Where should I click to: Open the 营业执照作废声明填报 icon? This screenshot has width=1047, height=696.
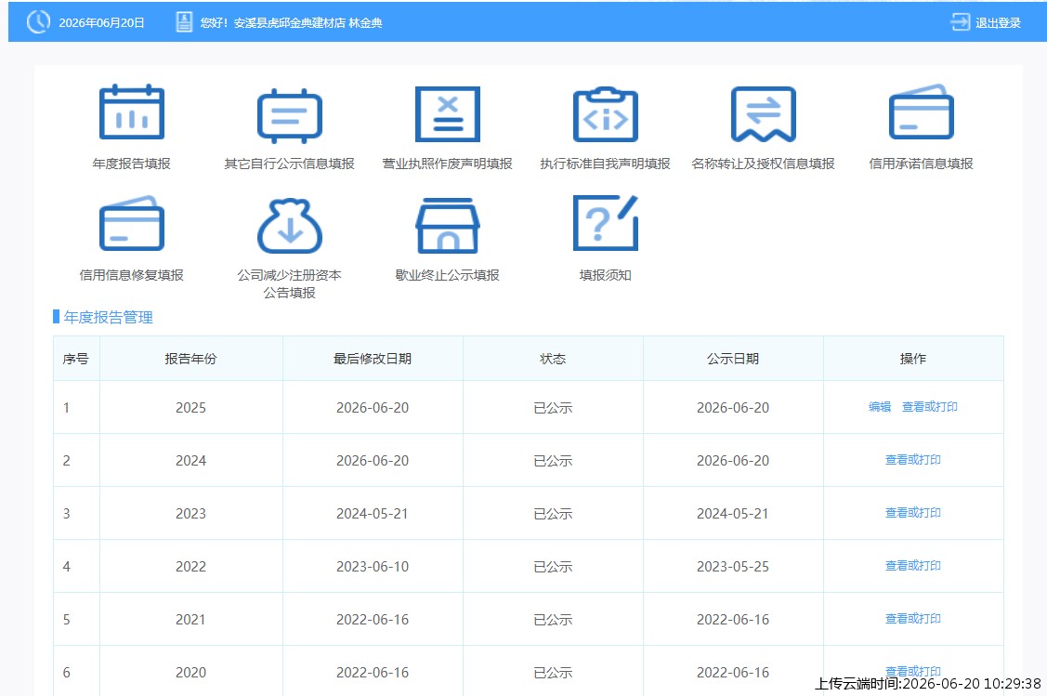pyautogui.click(x=448, y=113)
